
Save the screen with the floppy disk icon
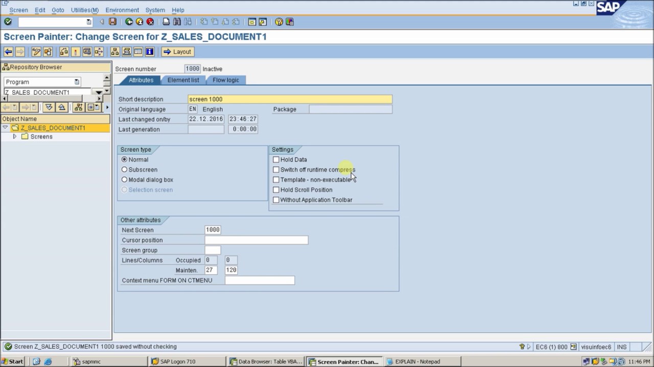coord(113,22)
